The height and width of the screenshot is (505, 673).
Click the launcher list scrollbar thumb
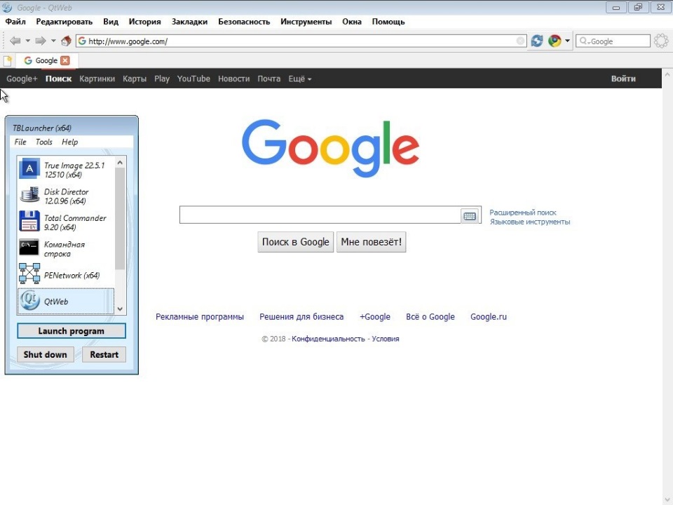pyautogui.click(x=120, y=219)
